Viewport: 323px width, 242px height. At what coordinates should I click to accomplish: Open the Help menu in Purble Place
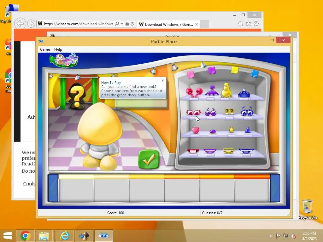coord(58,49)
